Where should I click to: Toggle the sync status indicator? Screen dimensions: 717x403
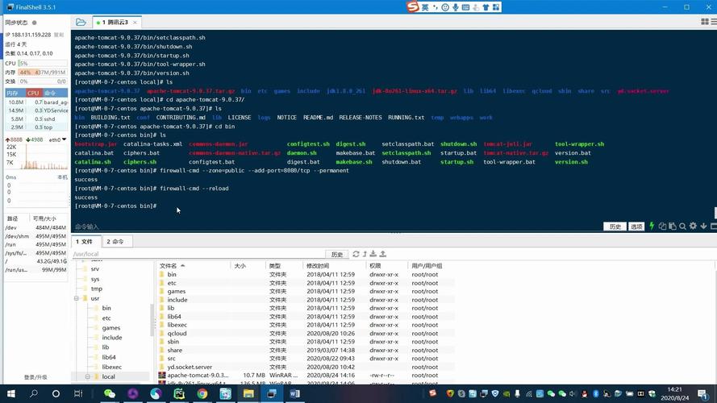[35, 23]
